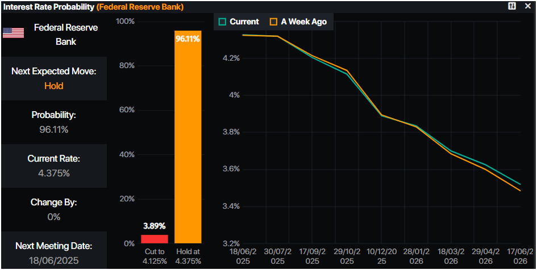Select the 96.11% label on orange bar

point(188,39)
